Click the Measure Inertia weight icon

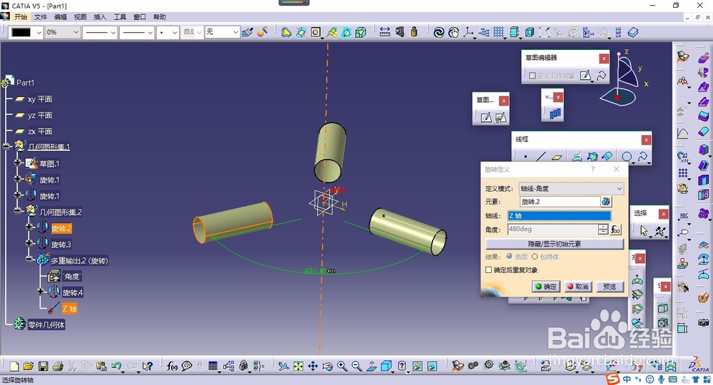pos(414,32)
